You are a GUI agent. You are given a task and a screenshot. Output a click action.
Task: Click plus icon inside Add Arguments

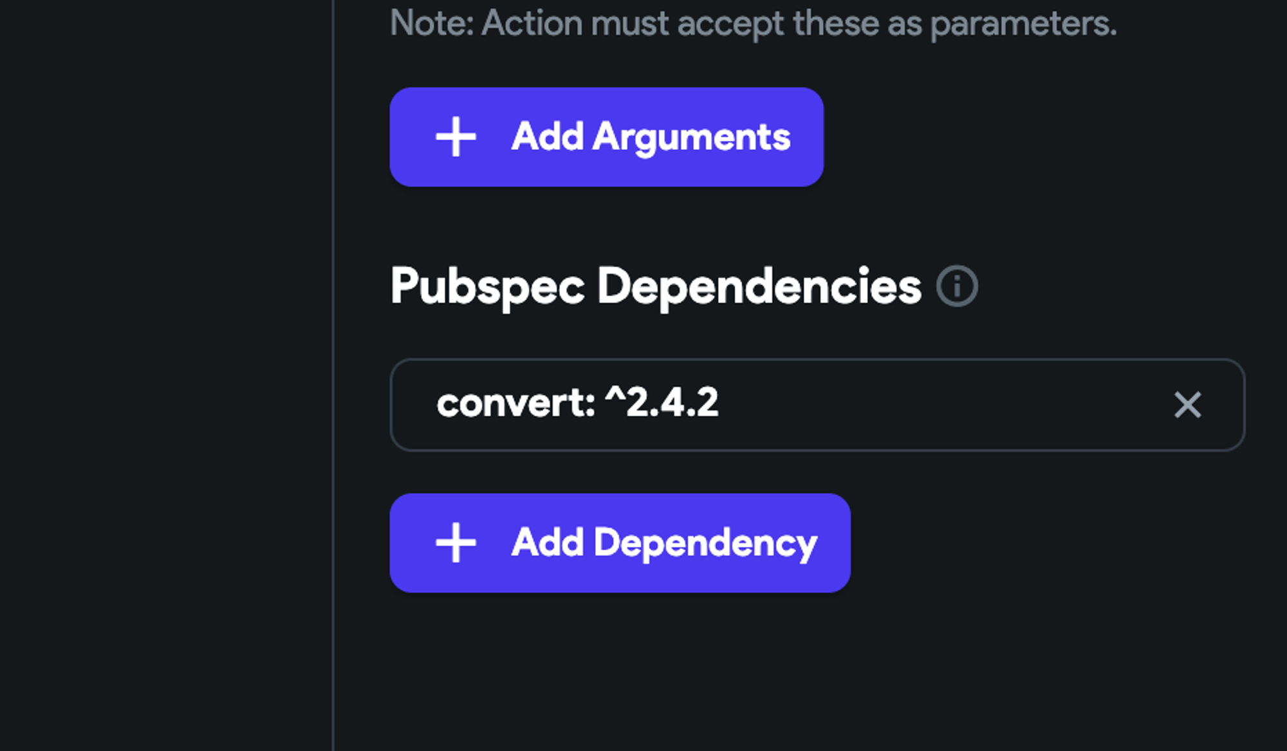456,137
